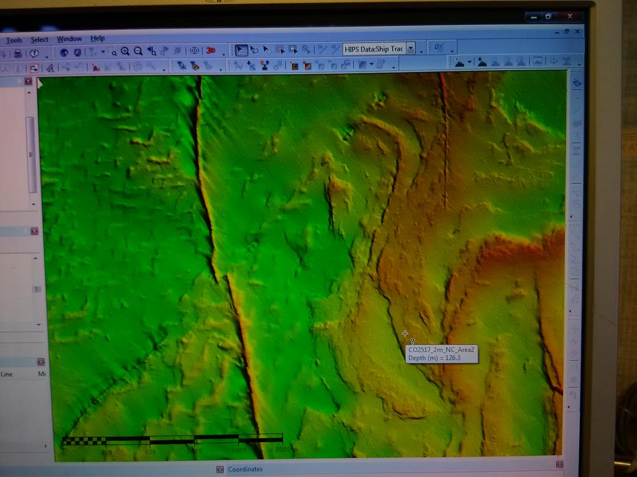The height and width of the screenshot is (477, 637).
Task: Activate the lasso selection tool
Action: click(x=254, y=48)
